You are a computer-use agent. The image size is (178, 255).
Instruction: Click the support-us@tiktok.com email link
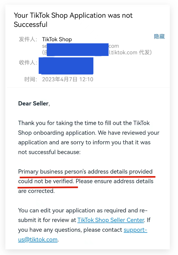83,235
